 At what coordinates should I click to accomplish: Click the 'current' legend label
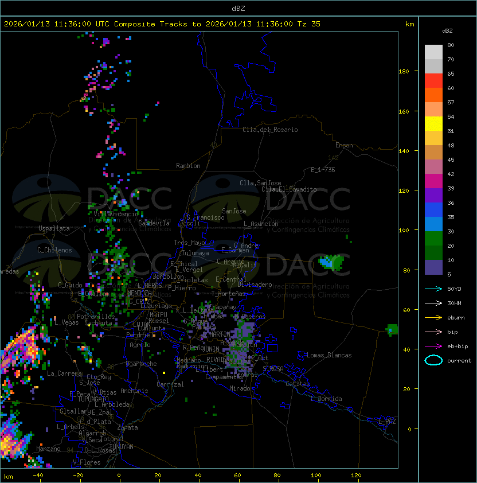click(459, 360)
